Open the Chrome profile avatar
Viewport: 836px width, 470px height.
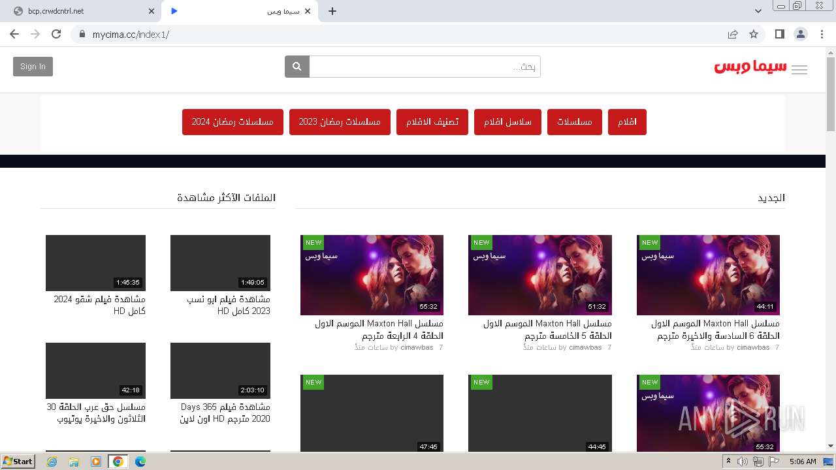[800, 34]
